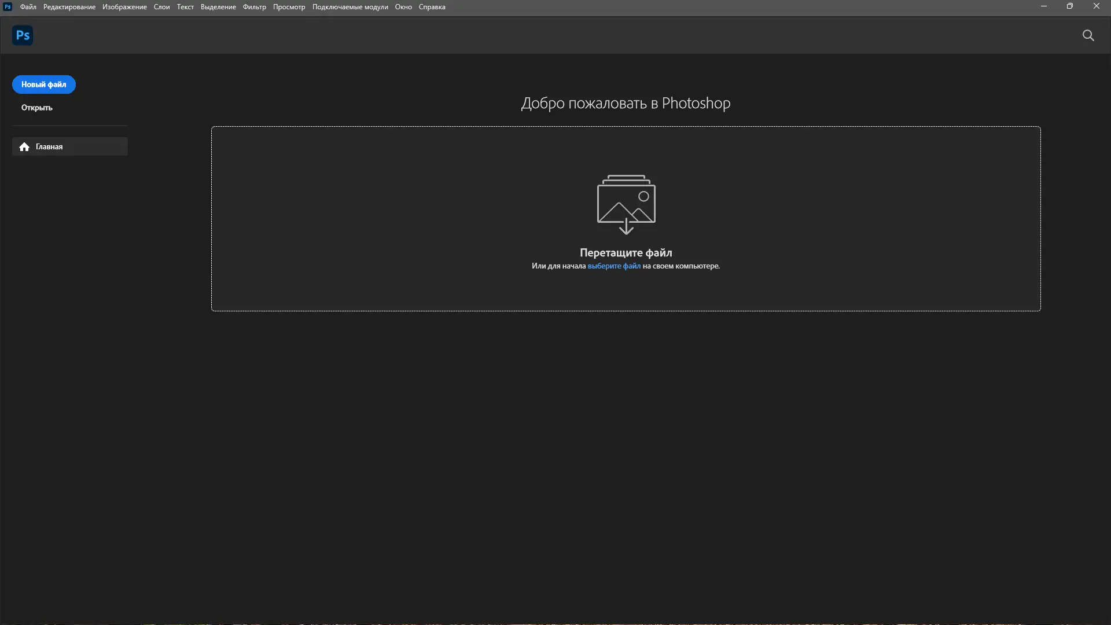Click the image upload icon in the drop zone

pos(626,204)
